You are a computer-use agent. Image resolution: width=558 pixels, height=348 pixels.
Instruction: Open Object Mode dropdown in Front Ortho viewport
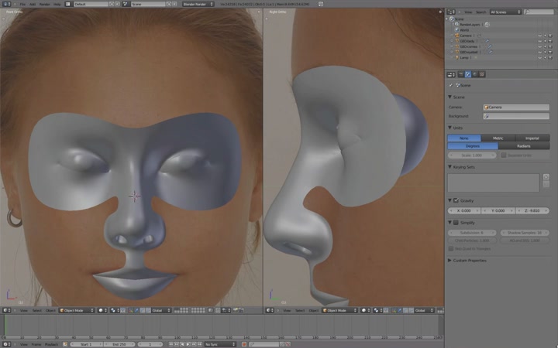[x=77, y=310]
